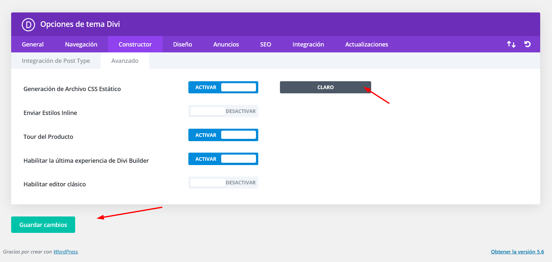Select the Constructor tab
This screenshot has width=552, height=262.
(135, 44)
